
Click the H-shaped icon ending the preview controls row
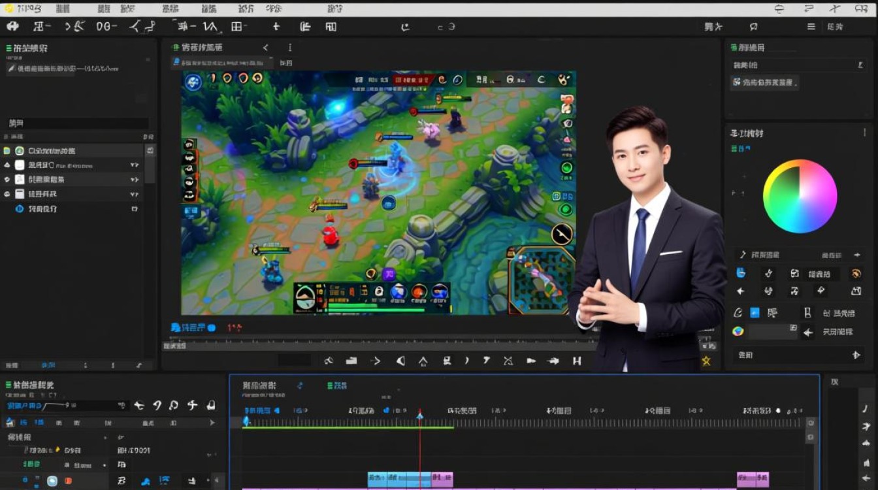pos(577,361)
